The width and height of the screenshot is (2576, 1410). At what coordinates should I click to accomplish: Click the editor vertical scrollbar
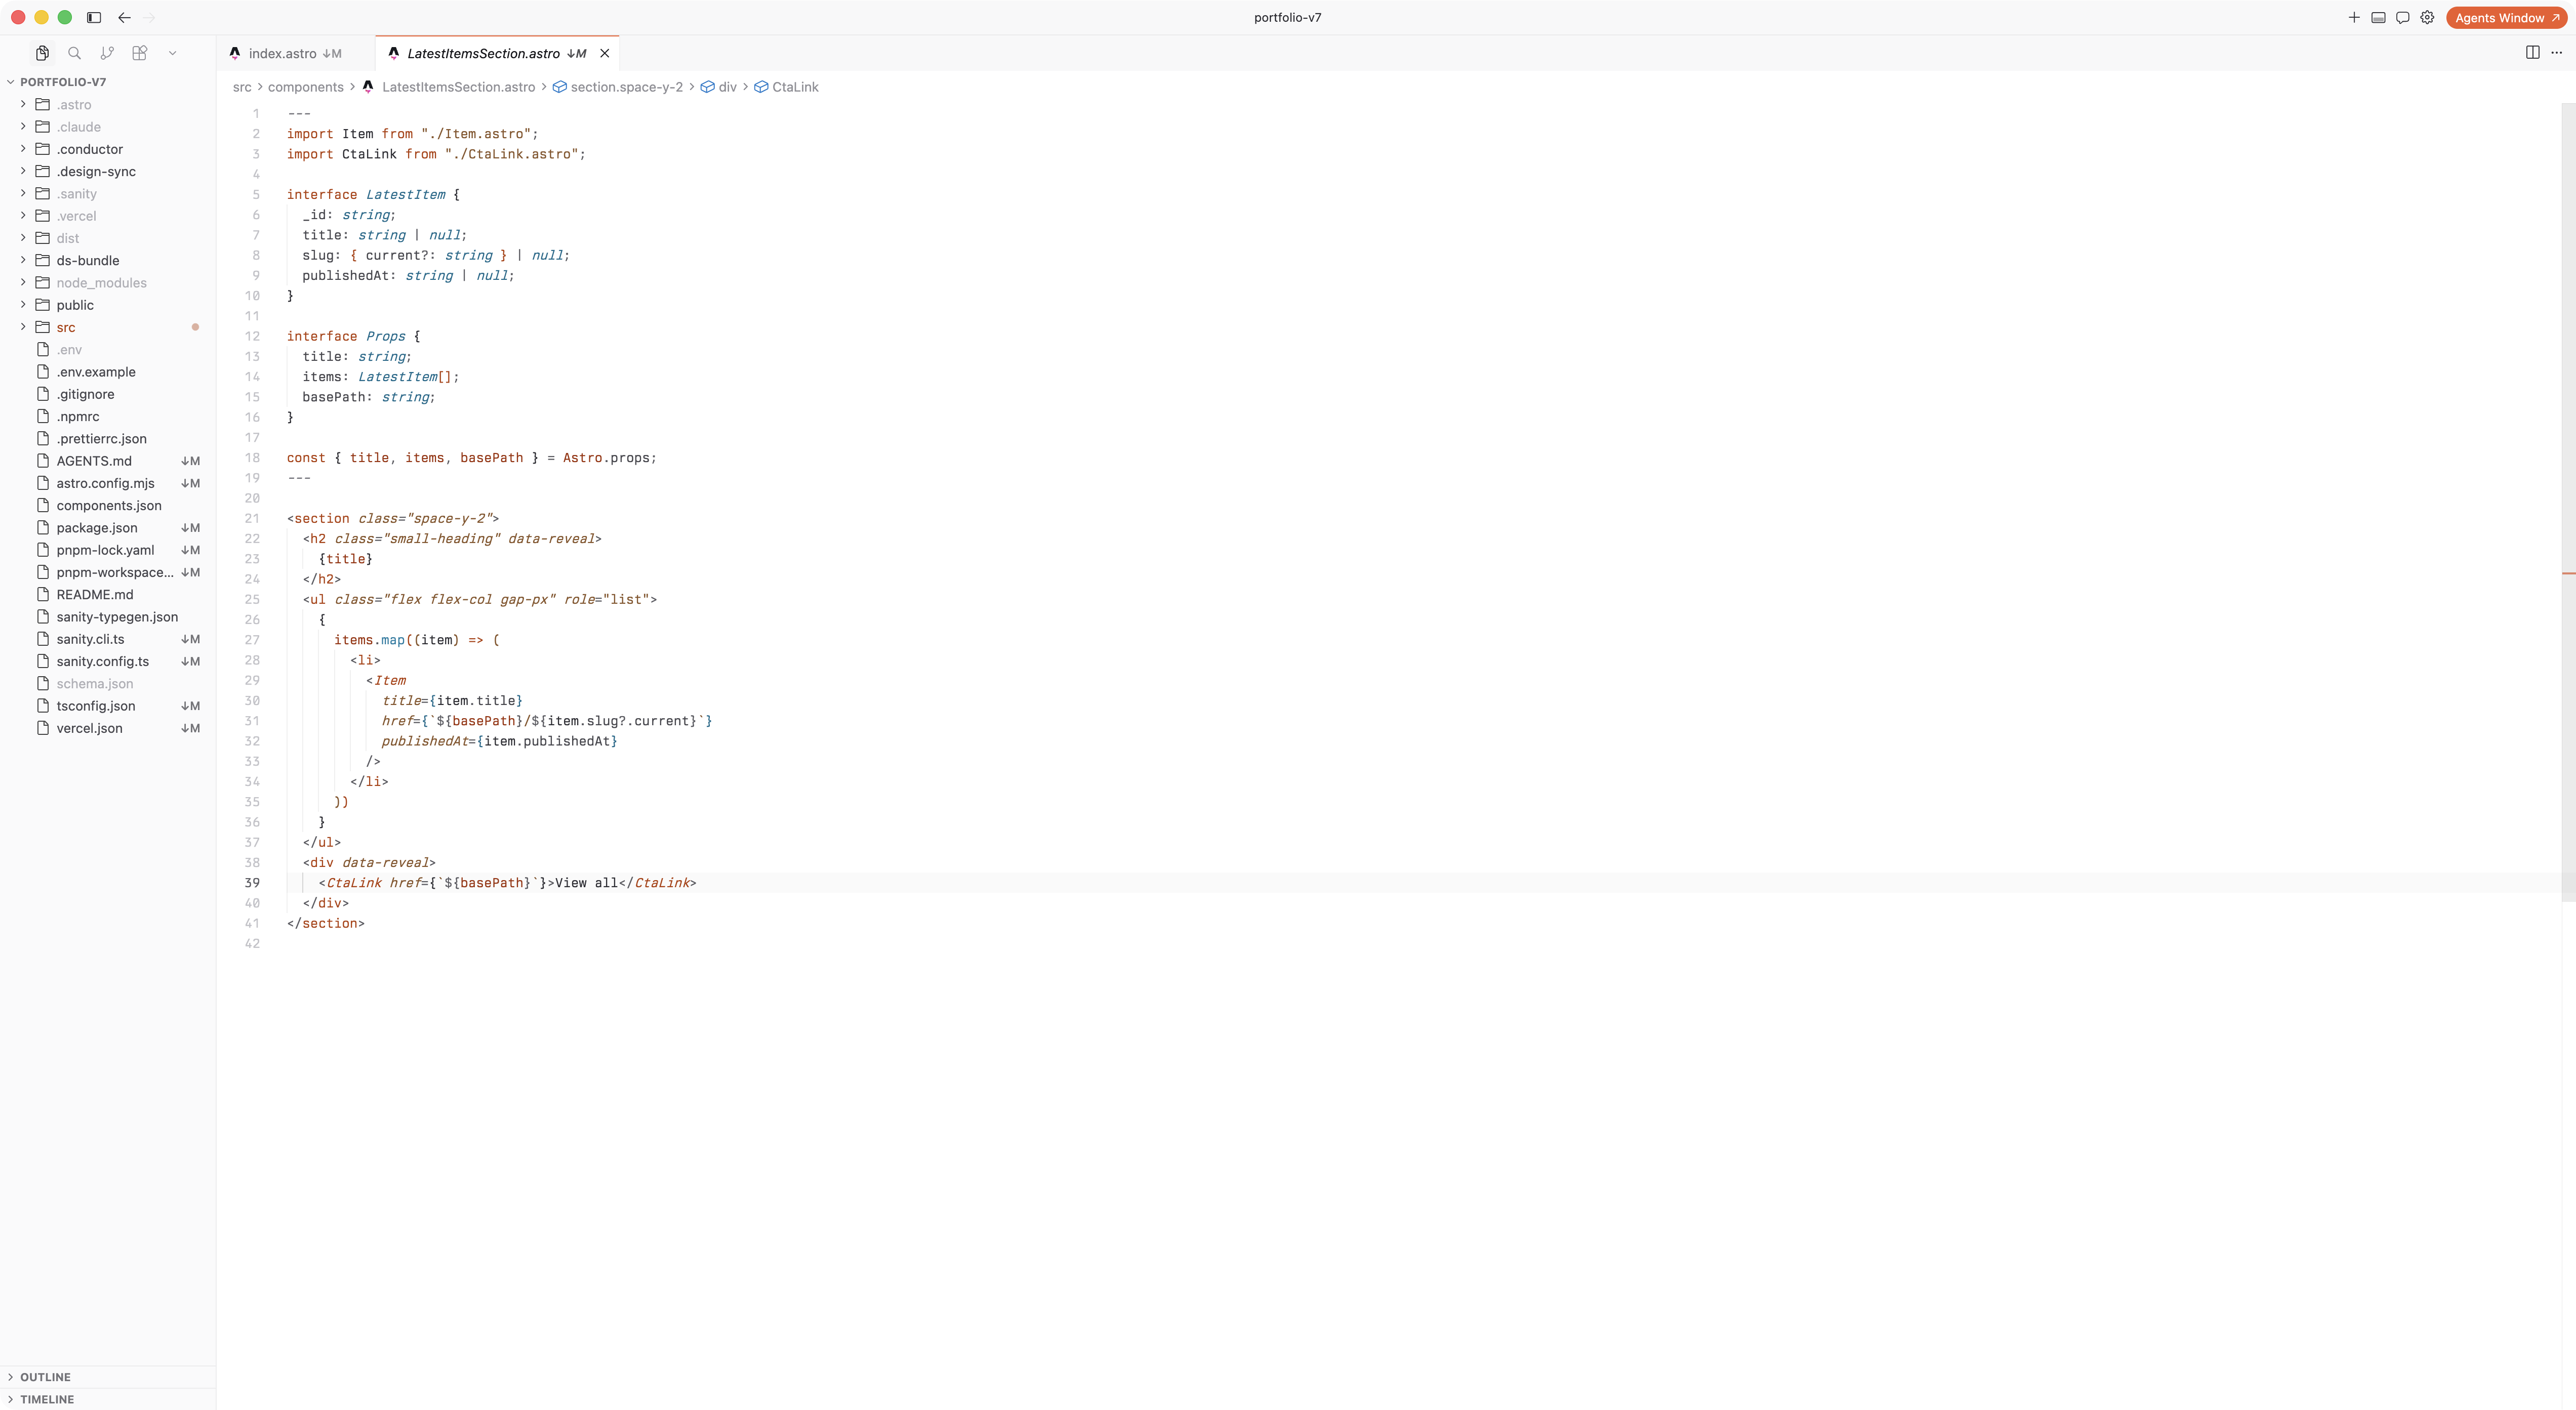point(2568,502)
